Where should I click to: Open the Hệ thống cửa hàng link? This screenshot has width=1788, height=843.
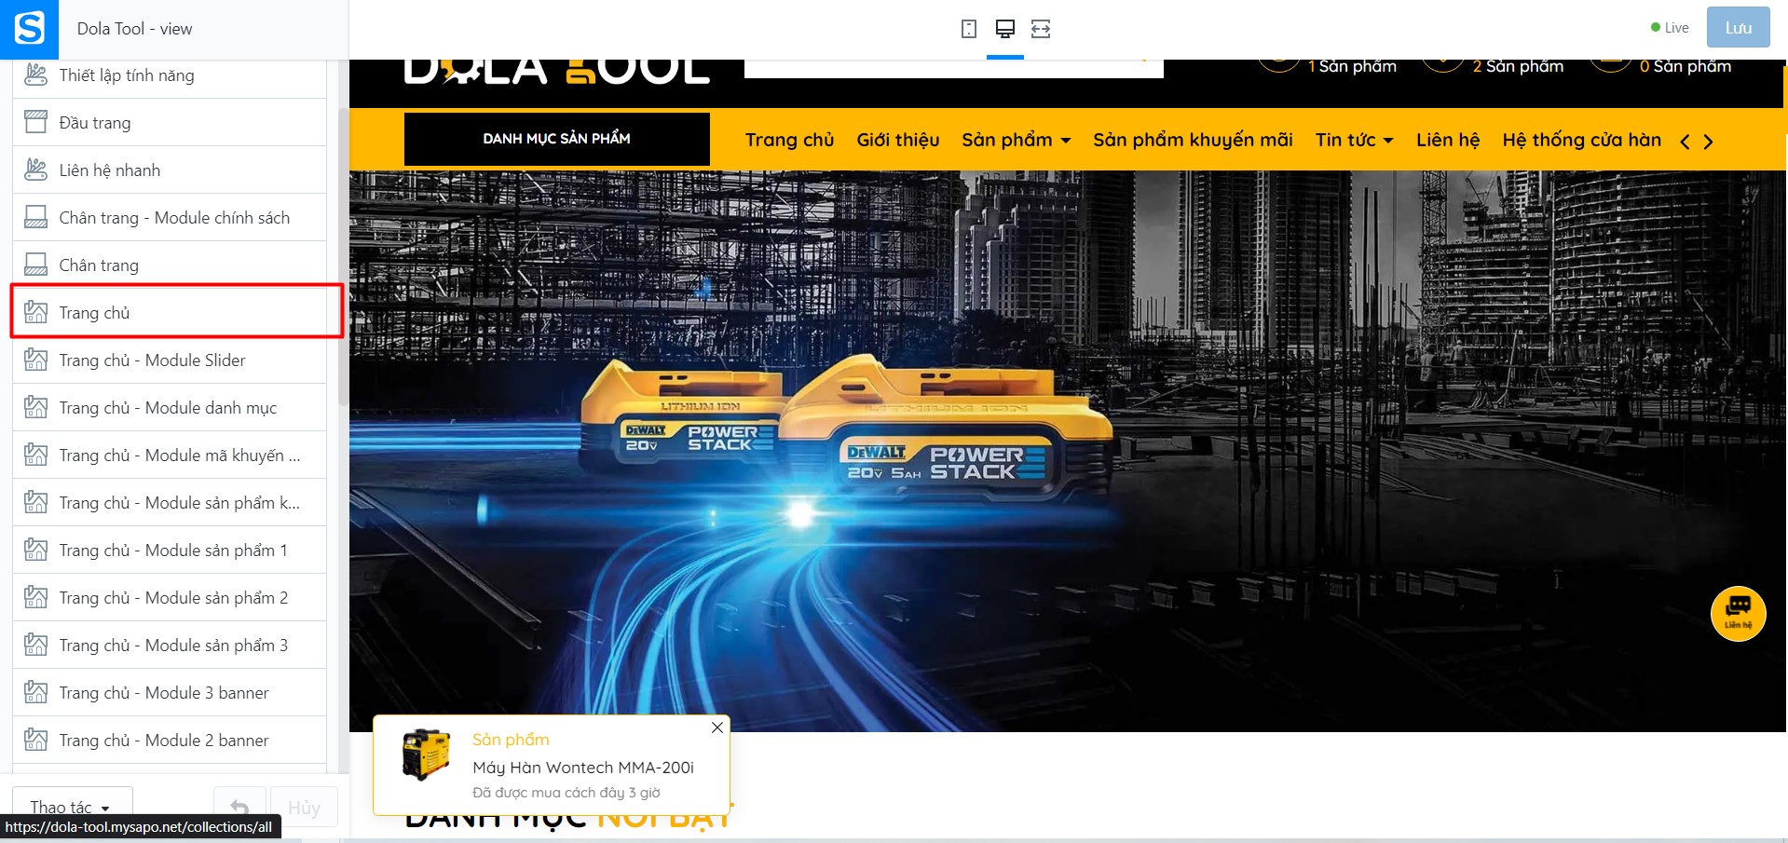click(1581, 140)
